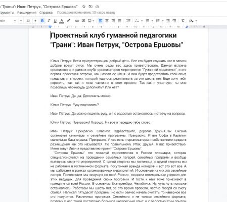
Task: Click the line 'Юлия Петрук: Руку поднимать?'
Action: pos(74,105)
